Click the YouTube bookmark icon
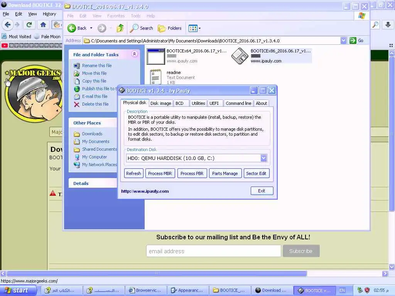The height and width of the screenshot is (296, 395). pyautogui.click(x=5, y=45)
